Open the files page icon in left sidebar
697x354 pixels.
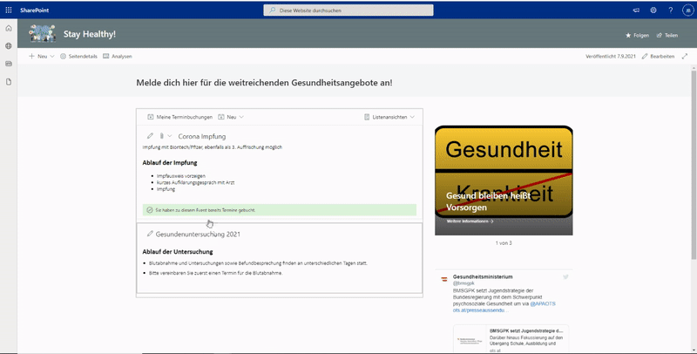(9, 82)
